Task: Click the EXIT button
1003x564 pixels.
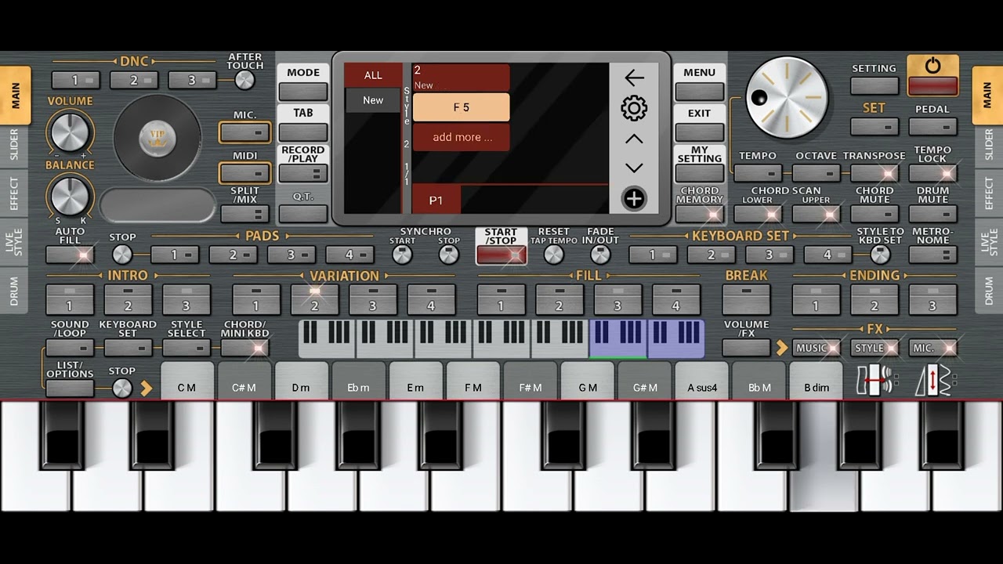Action: point(700,132)
